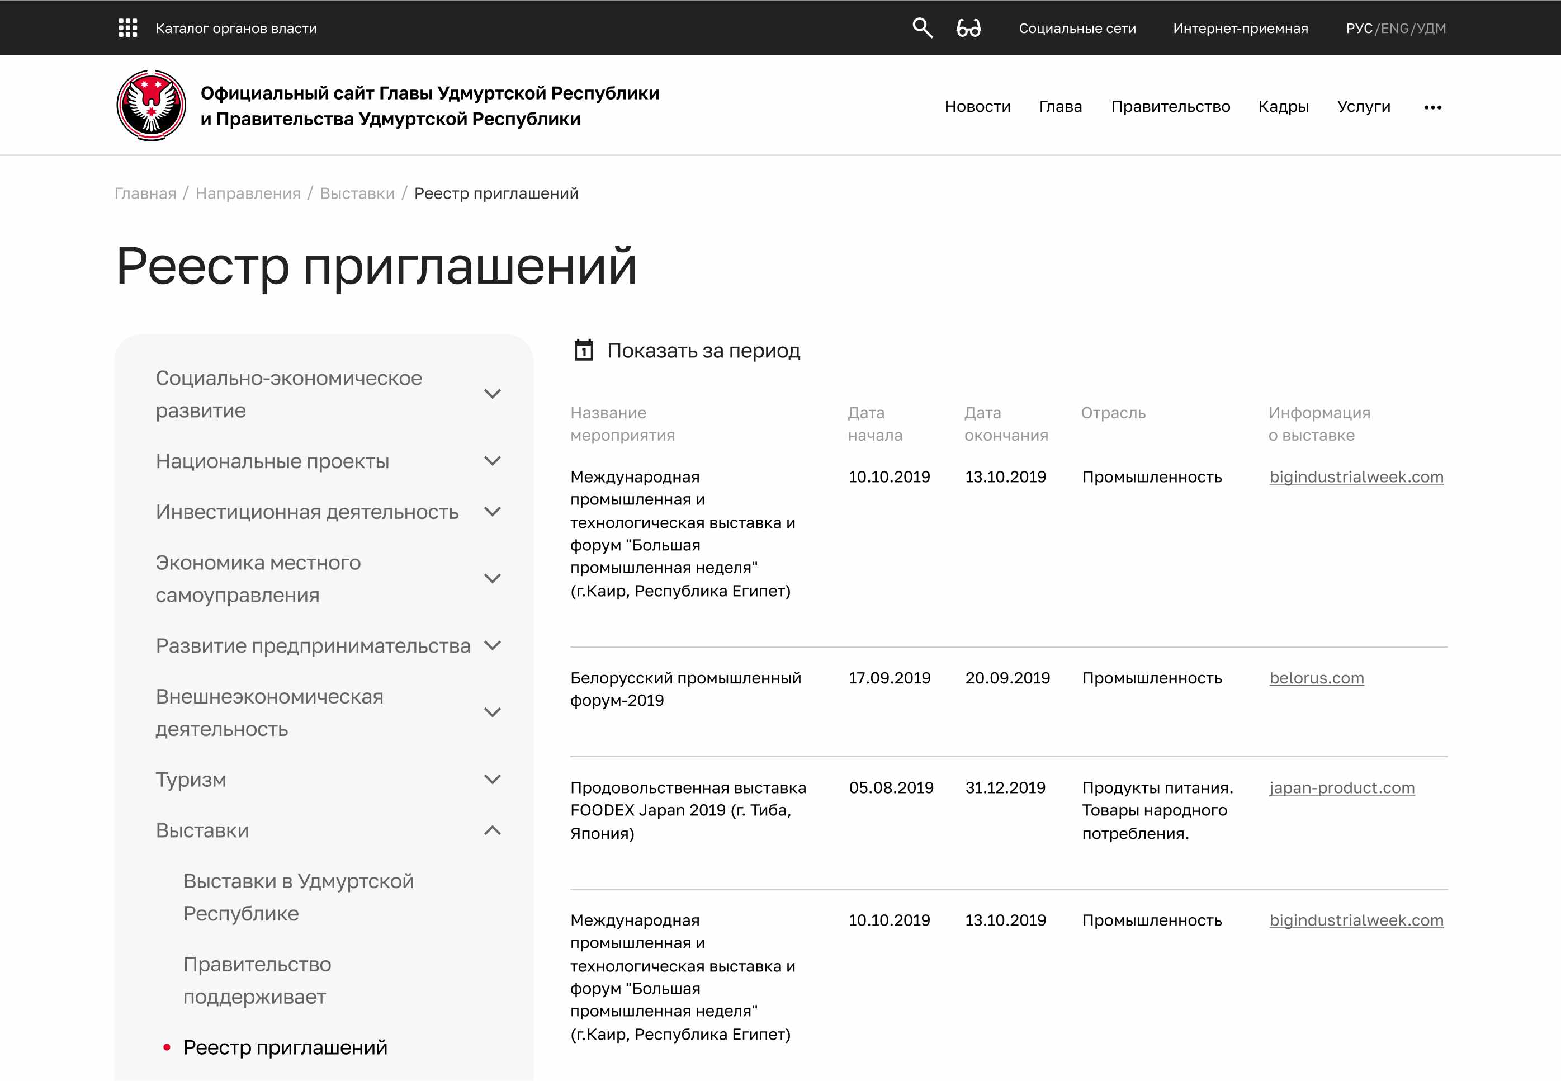Click the Udmurt Republic coat of arms logo

(151, 106)
